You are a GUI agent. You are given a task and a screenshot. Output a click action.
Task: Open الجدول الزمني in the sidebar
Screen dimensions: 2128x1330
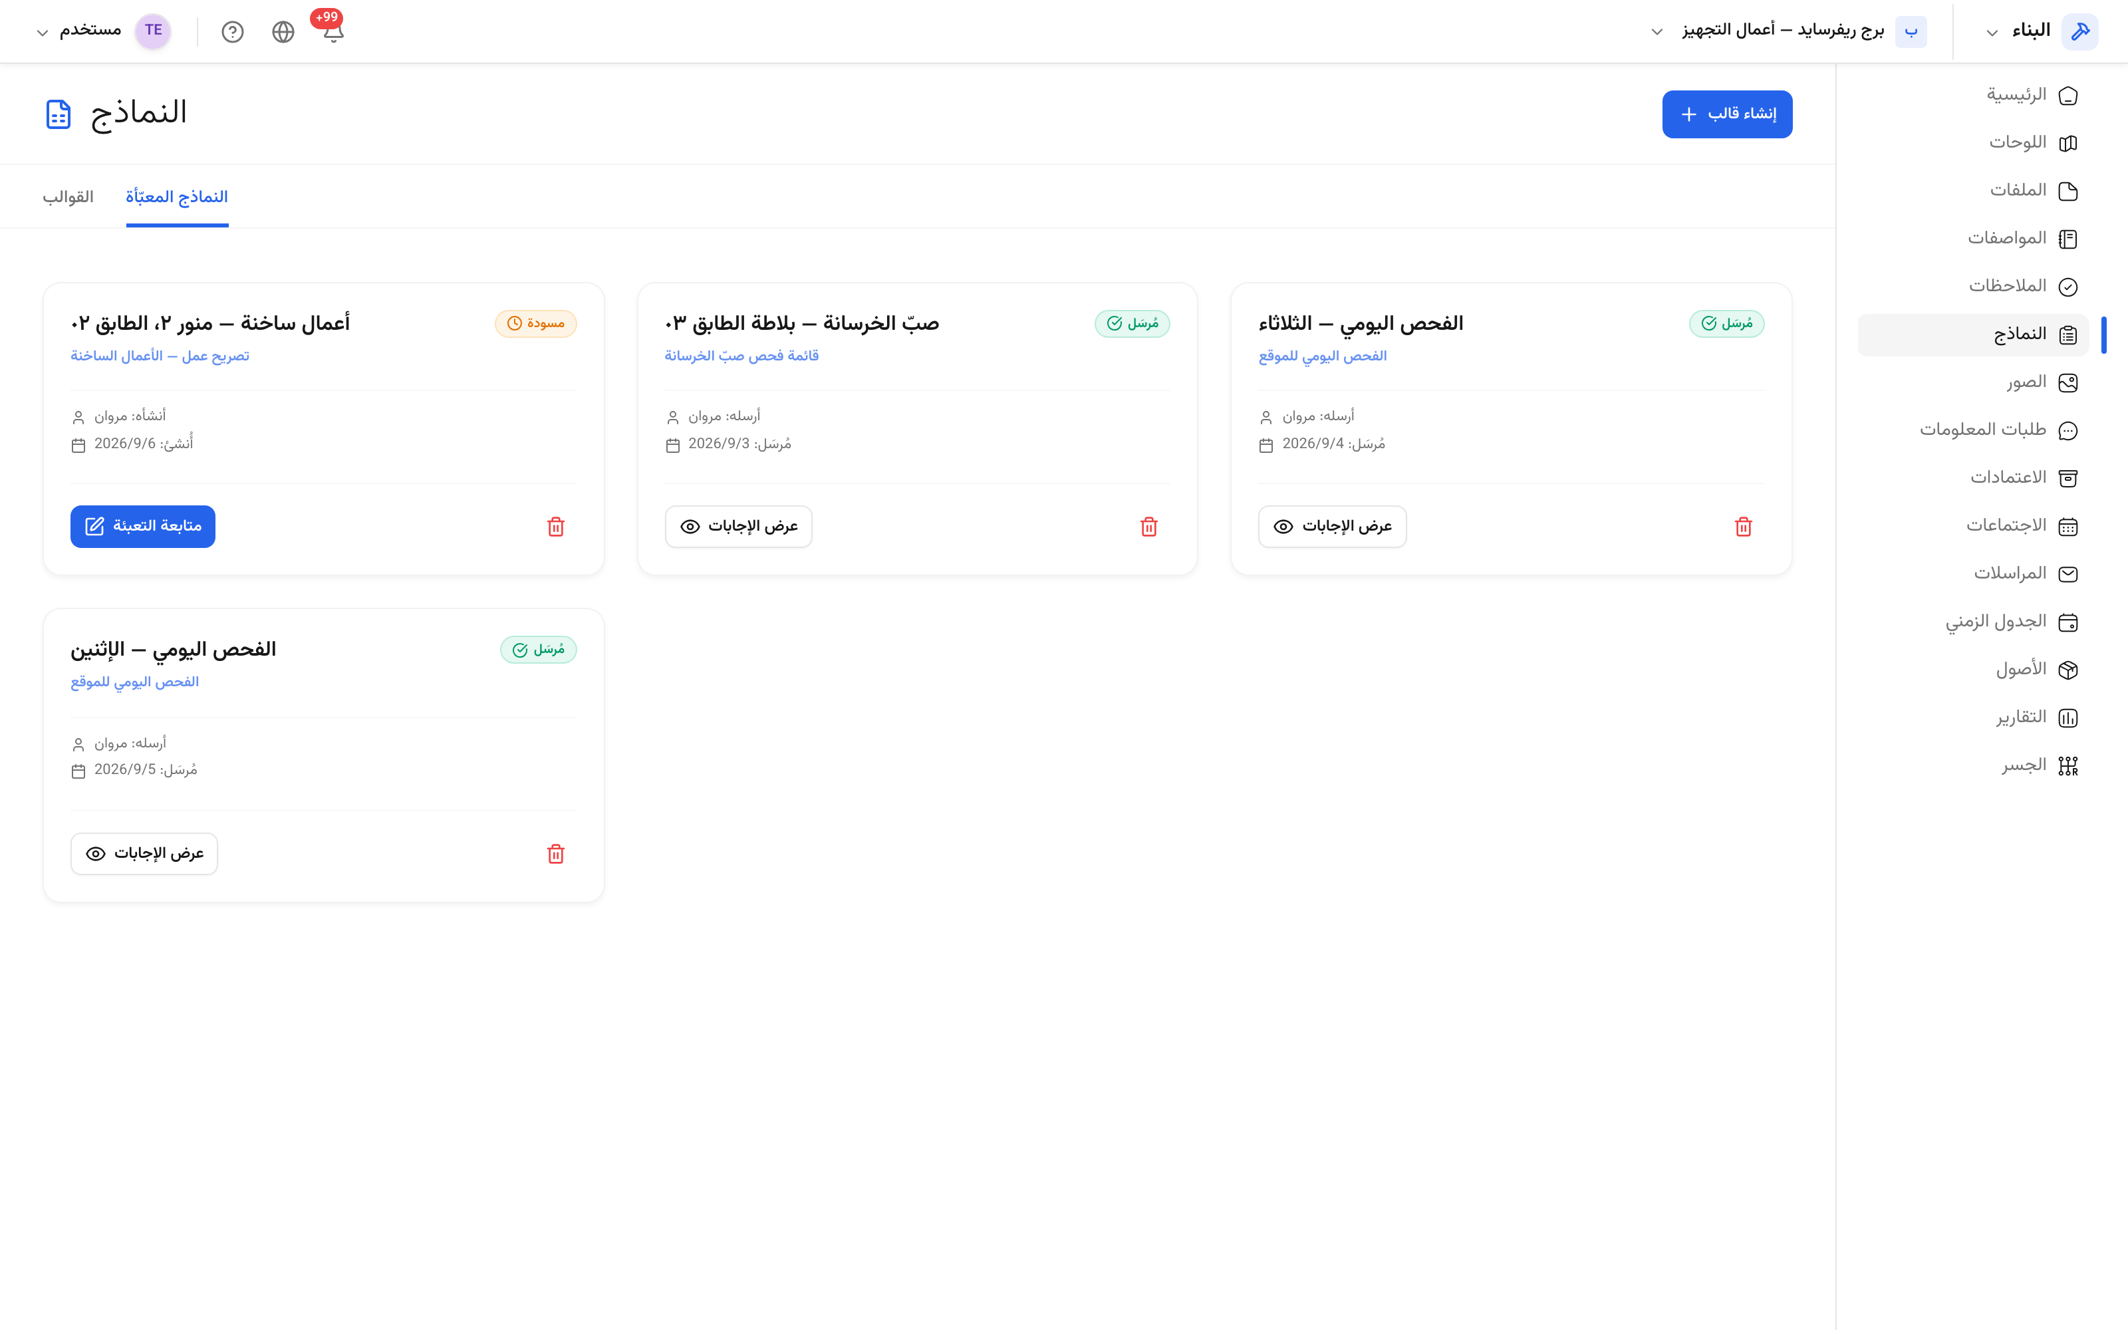click(x=1973, y=622)
